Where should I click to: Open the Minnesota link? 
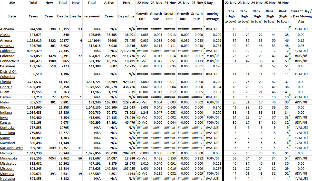click(8, 158)
